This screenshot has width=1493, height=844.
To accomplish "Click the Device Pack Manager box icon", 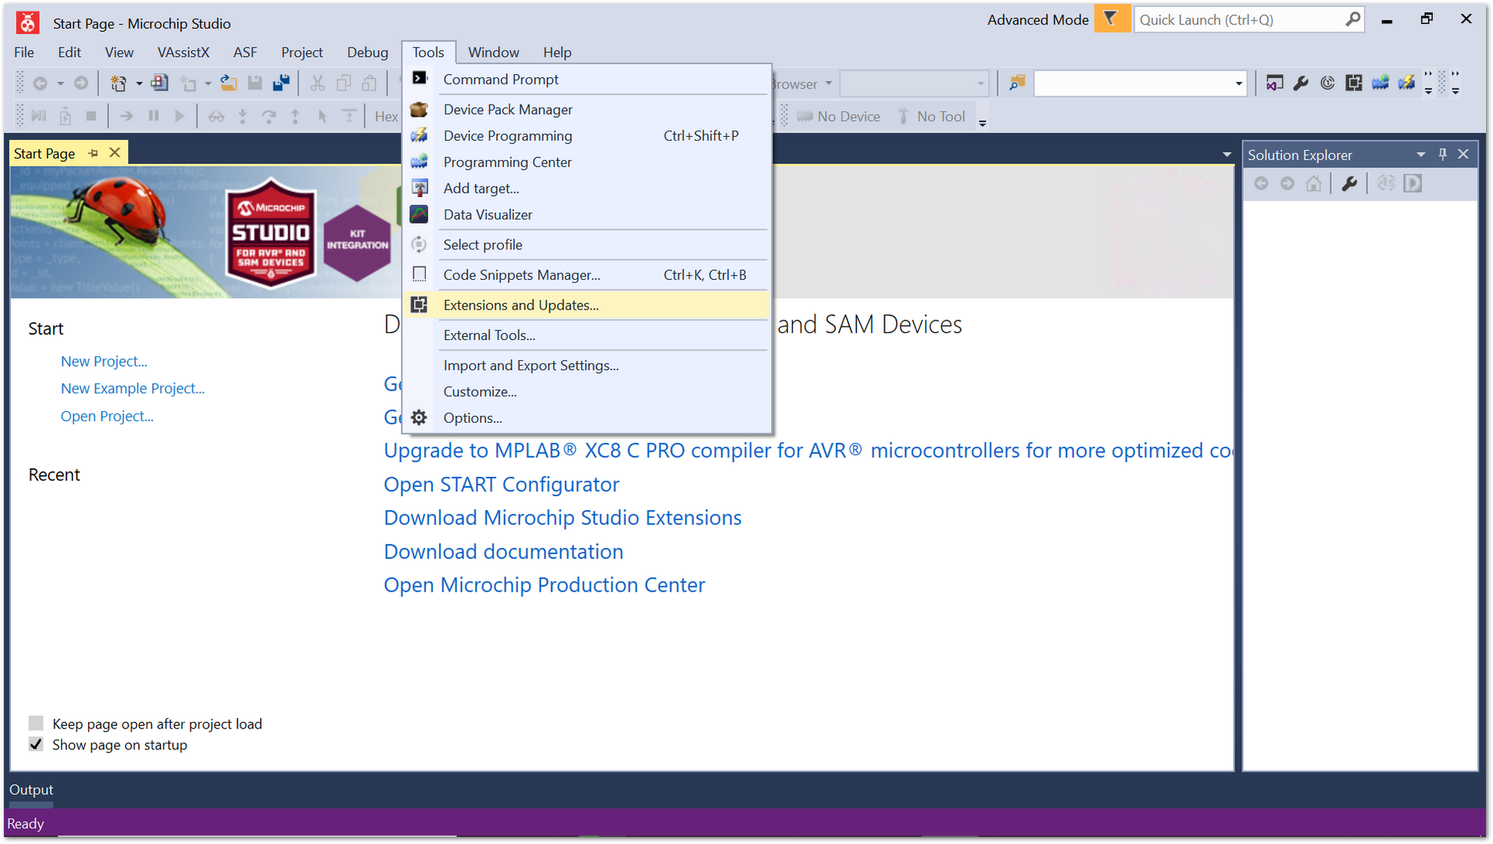I will [420, 109].
